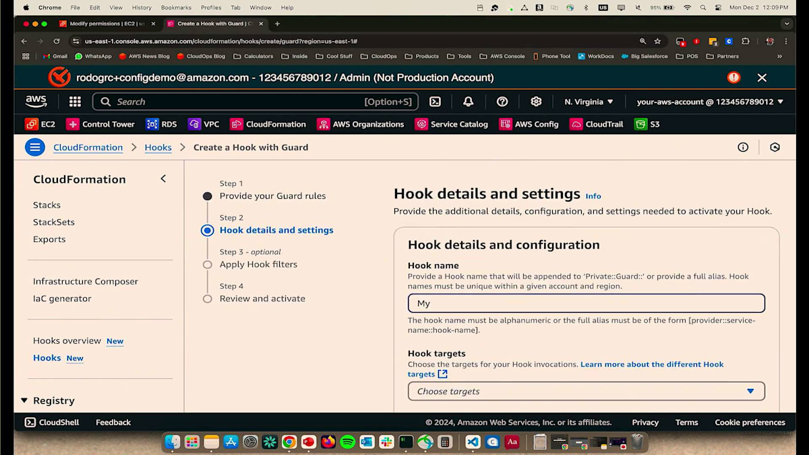Open the CloudOps bookmarks folder

[x=379, y=57]
